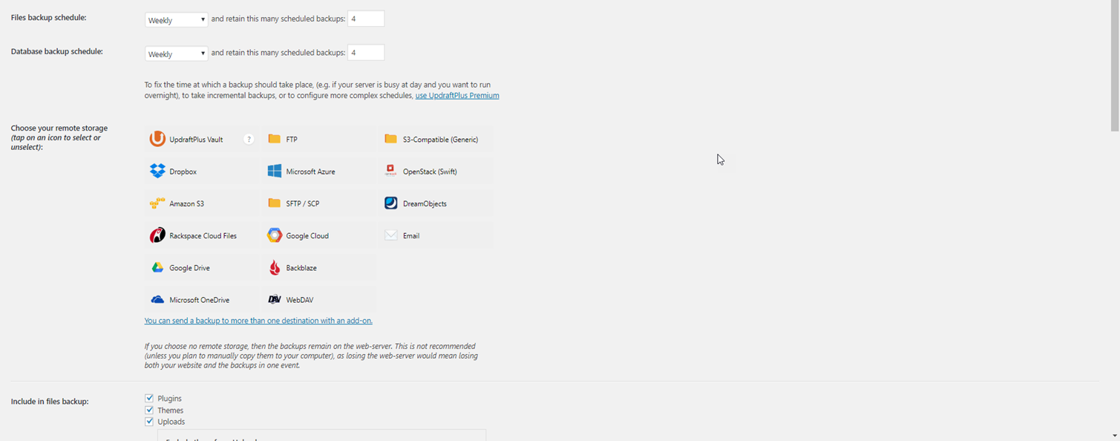Screen dimensions: 1120x441
Task: Open the Files backup schedule dropdown
Action: click(176, 19)
